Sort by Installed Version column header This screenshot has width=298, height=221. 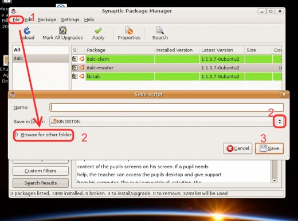coord(177,50)
